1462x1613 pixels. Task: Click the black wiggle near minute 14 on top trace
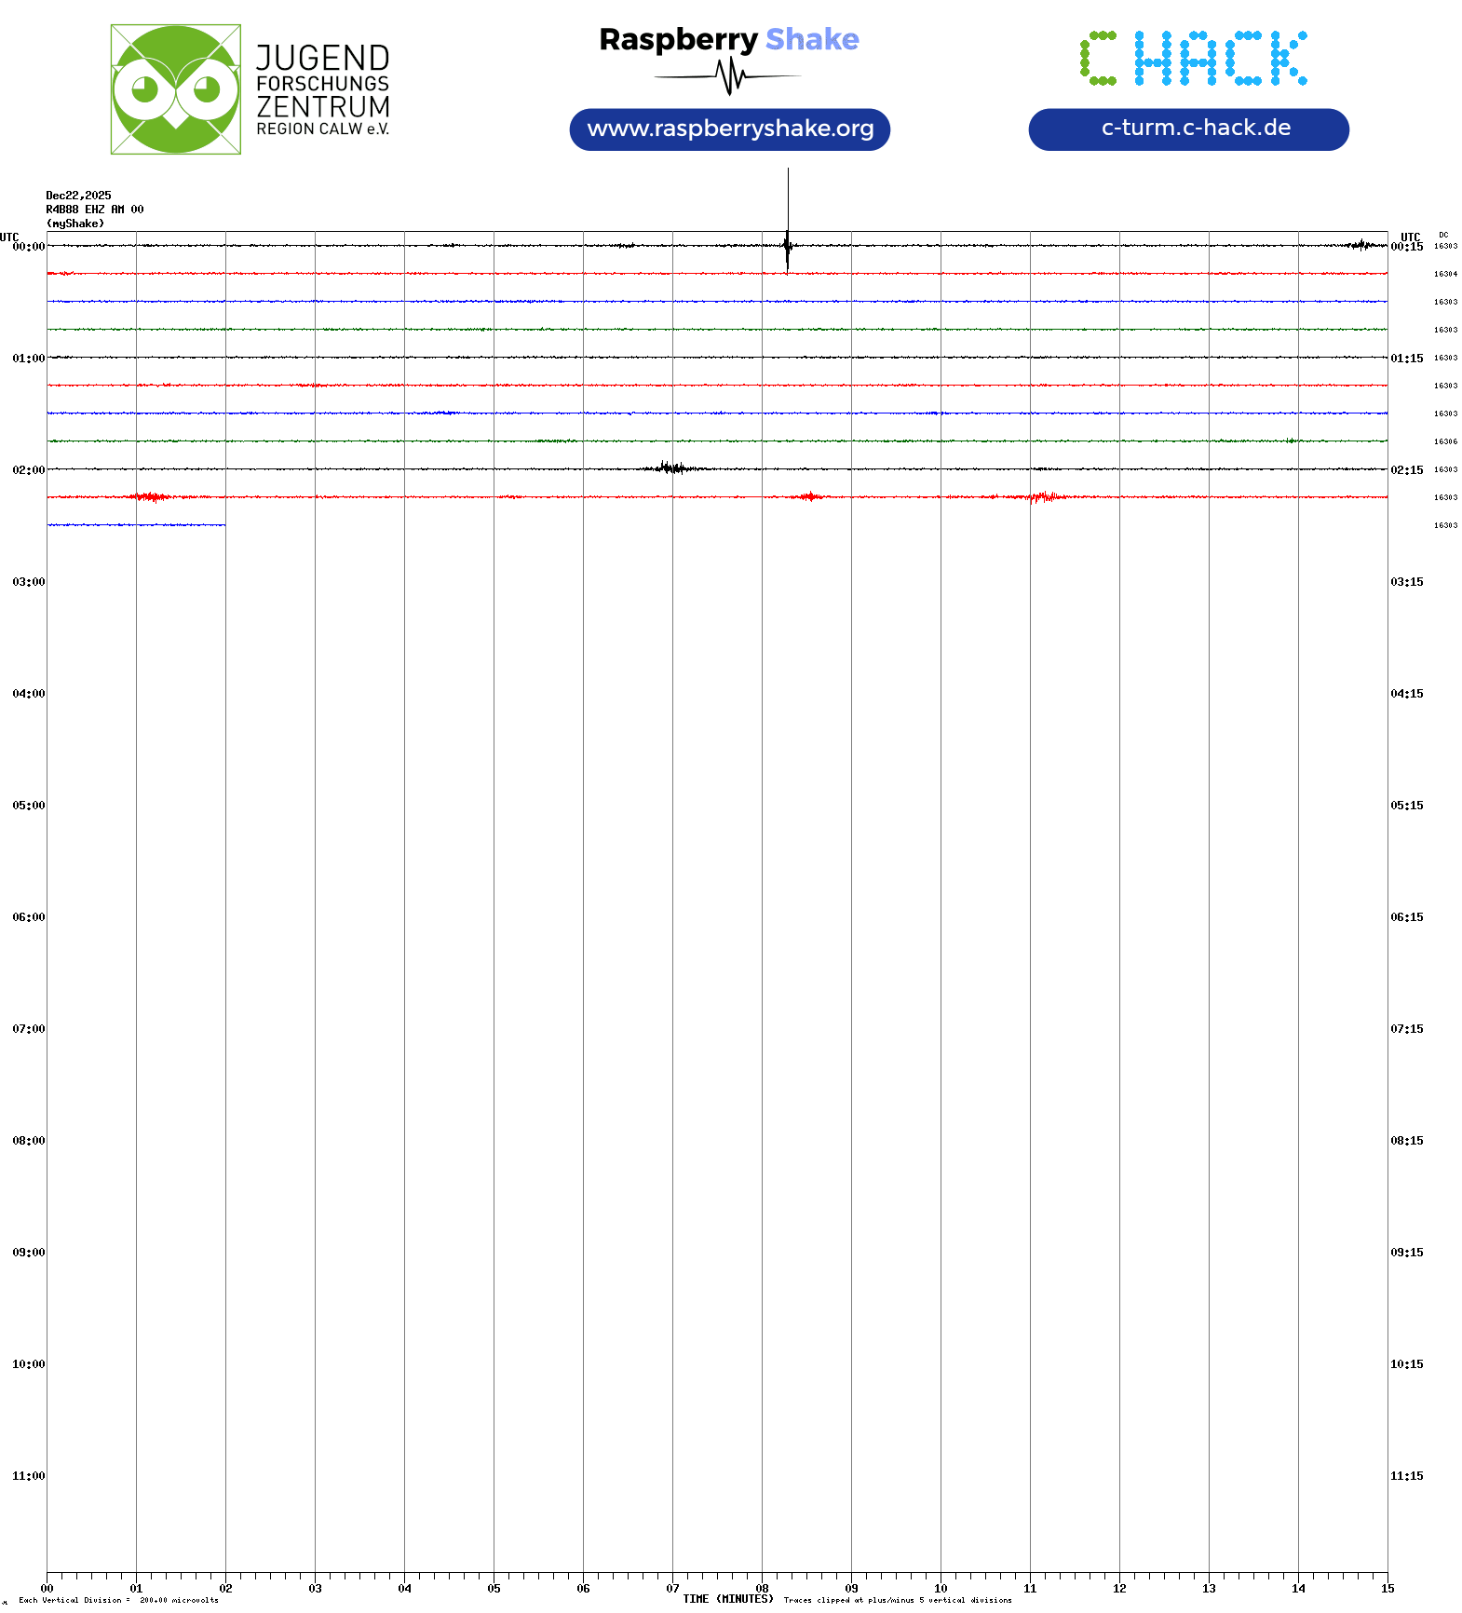point(1361,245)
